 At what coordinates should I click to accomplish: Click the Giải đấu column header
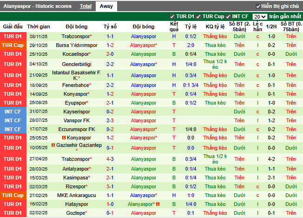point(13,26)
